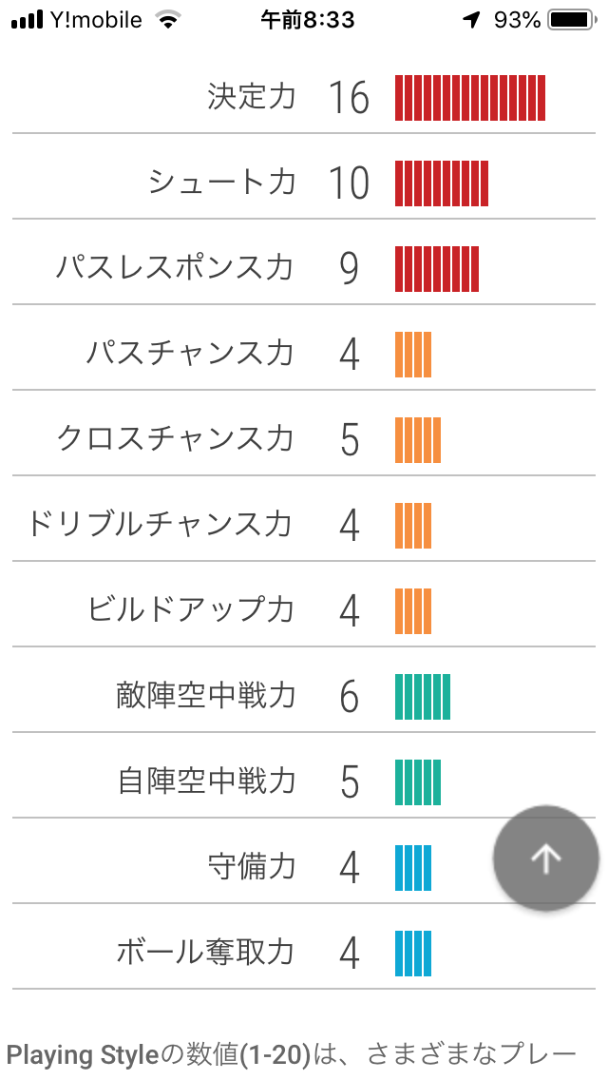This screenshot has height=1080, width=608.
Task: Select the ドリブルチャンス力 stat label
Action: click(160, 525)
